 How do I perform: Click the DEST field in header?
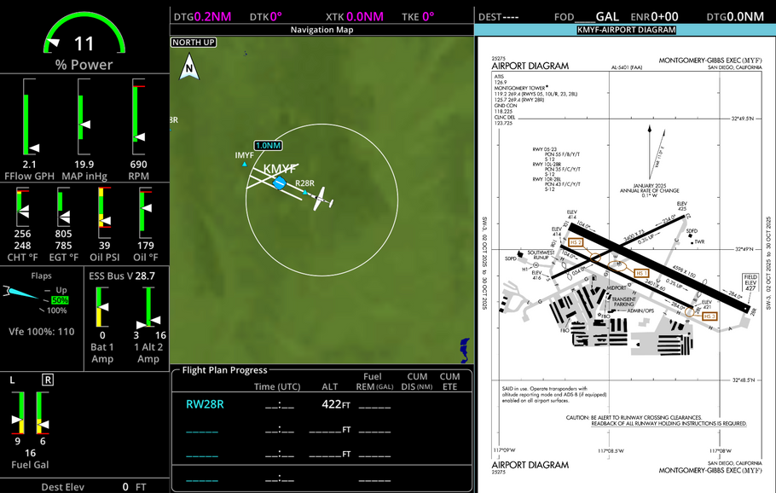(498, 16)
